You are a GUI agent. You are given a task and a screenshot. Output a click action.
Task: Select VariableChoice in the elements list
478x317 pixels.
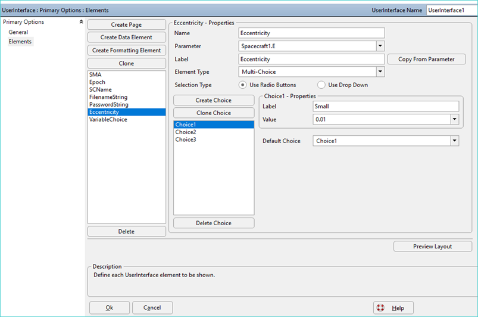(127, 120)
